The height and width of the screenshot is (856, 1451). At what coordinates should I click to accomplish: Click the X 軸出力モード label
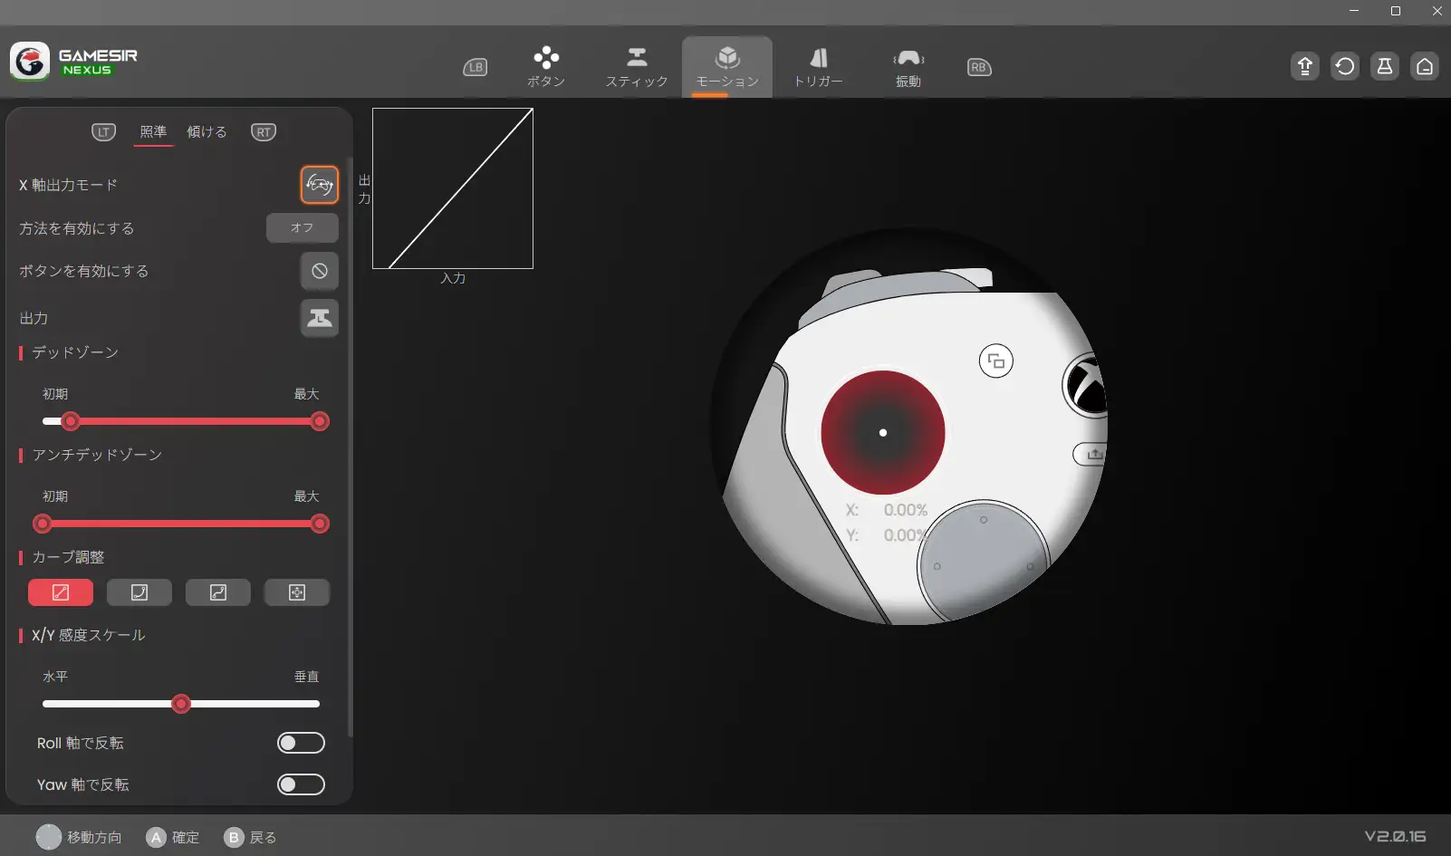click(x=69, y=185)
